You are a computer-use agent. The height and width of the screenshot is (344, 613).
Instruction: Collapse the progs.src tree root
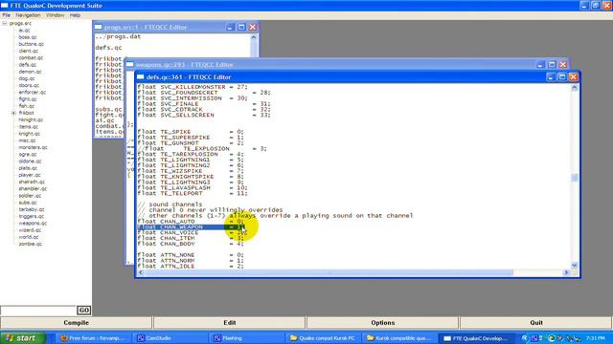pos(5,23)
